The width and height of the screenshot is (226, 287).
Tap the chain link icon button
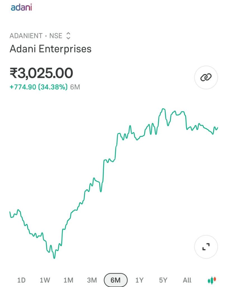pyautogui.click(x=206, y=77)
